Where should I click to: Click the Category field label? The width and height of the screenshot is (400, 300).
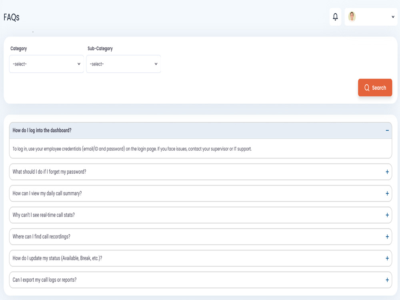point(19,48)
